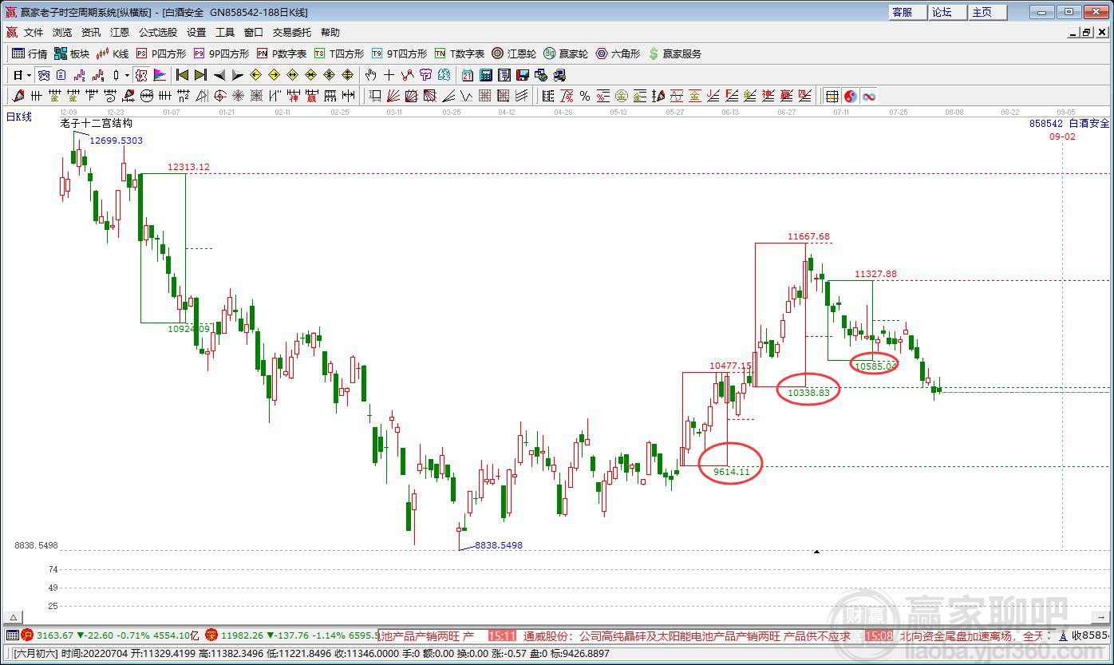Click the status bar list icon
The image size is (1114, 665).
point(12,635)
